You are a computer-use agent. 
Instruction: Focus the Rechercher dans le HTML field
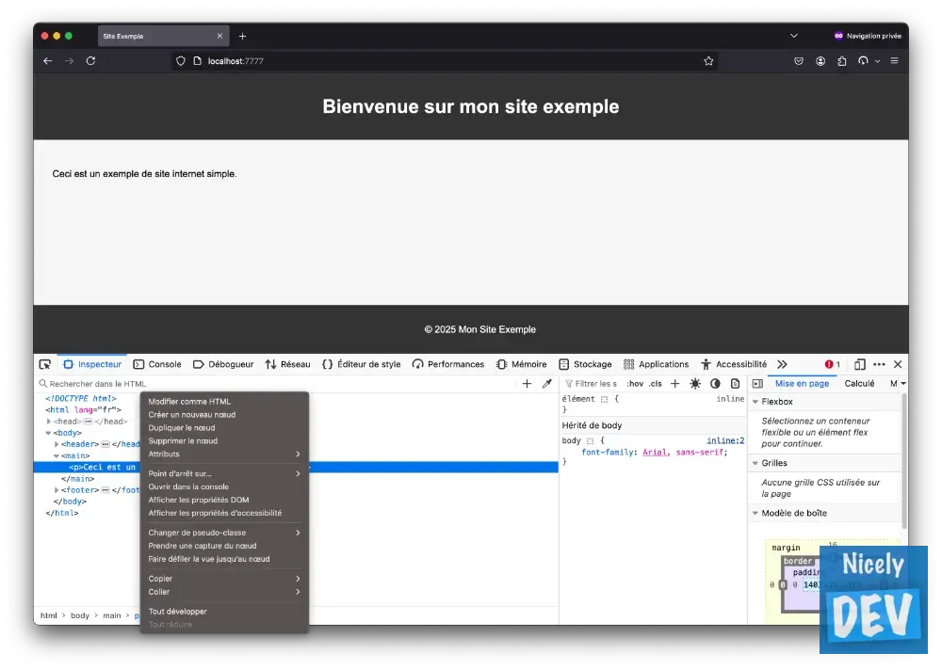(276, 383)
